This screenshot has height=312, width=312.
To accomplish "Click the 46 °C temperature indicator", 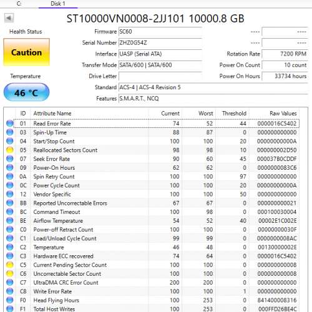I will [x=26, y=92].
